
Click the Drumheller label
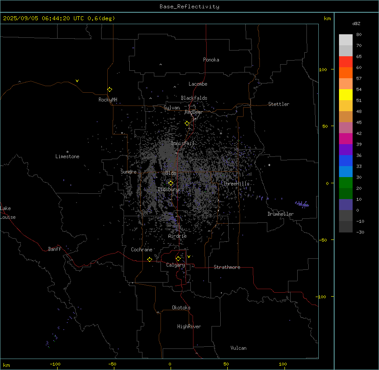coord(281,214)
